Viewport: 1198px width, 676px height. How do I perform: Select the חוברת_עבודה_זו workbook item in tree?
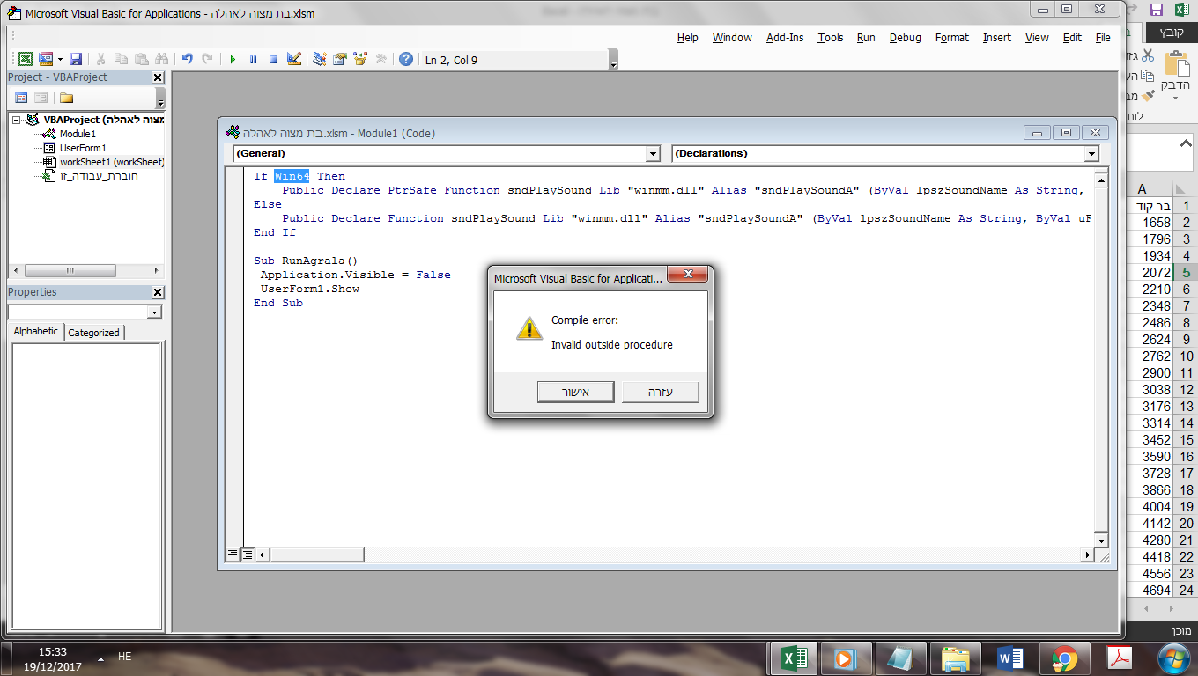point(99,176)
